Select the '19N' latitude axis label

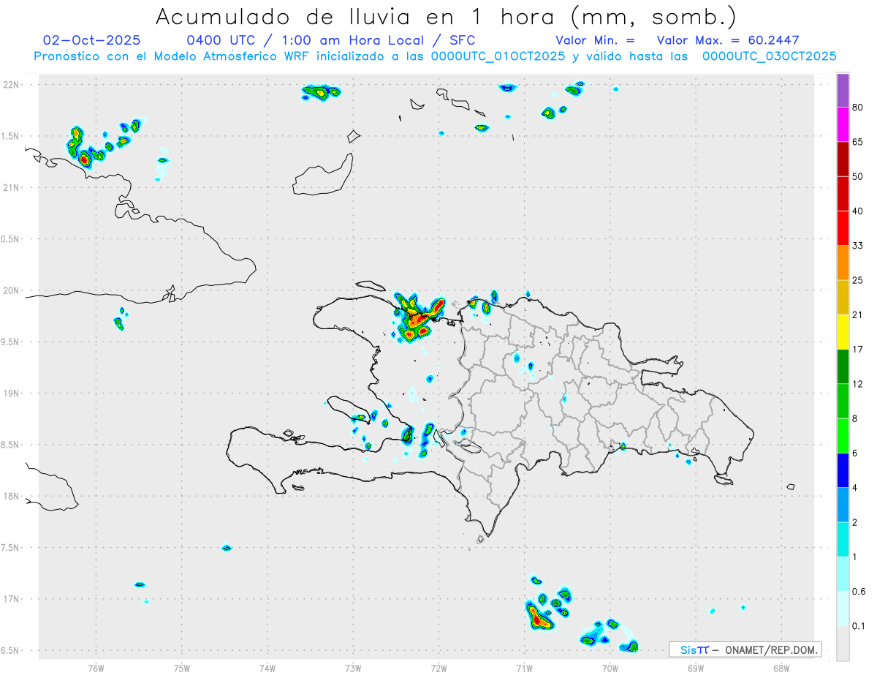point(12,393)
